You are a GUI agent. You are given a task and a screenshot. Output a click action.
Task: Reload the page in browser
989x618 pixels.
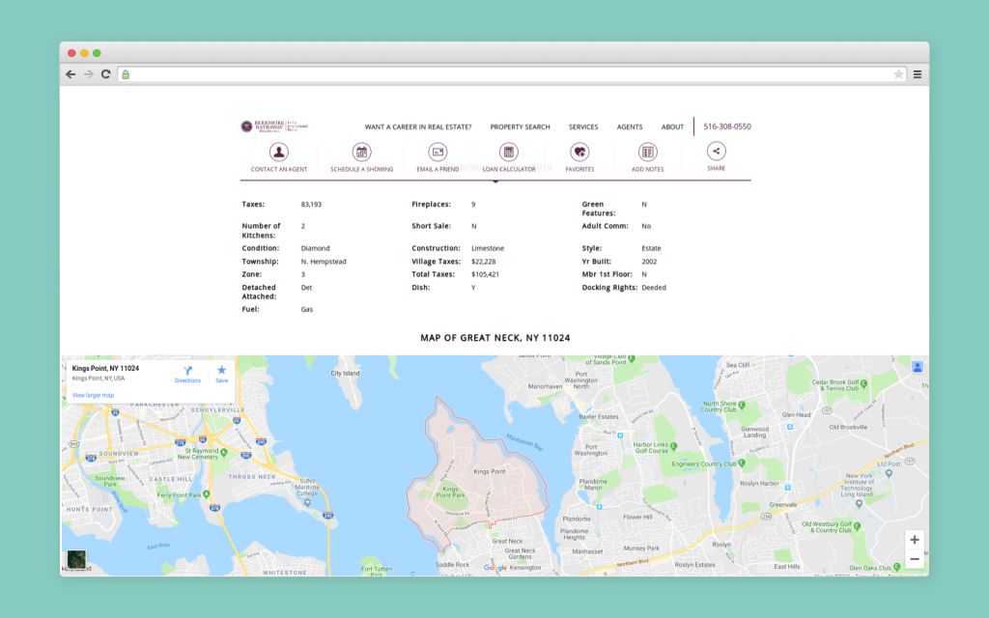105,74
